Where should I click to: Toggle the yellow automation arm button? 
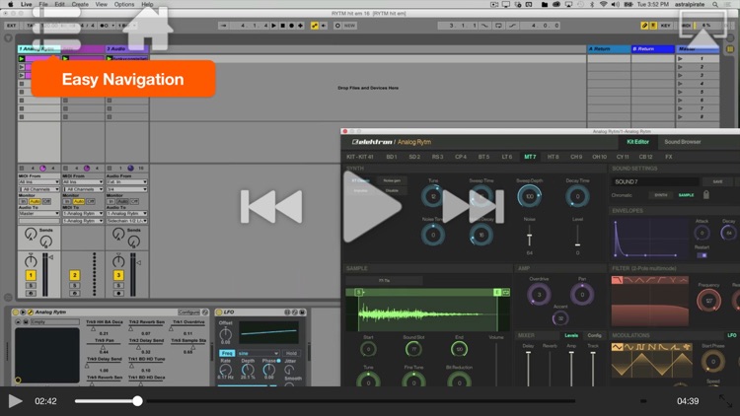(315, 26)
